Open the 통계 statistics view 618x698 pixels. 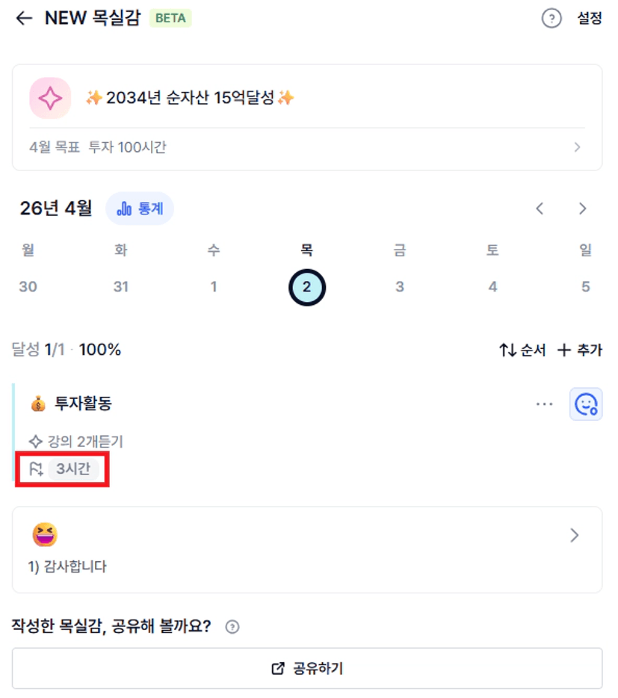tap(140, 209)
